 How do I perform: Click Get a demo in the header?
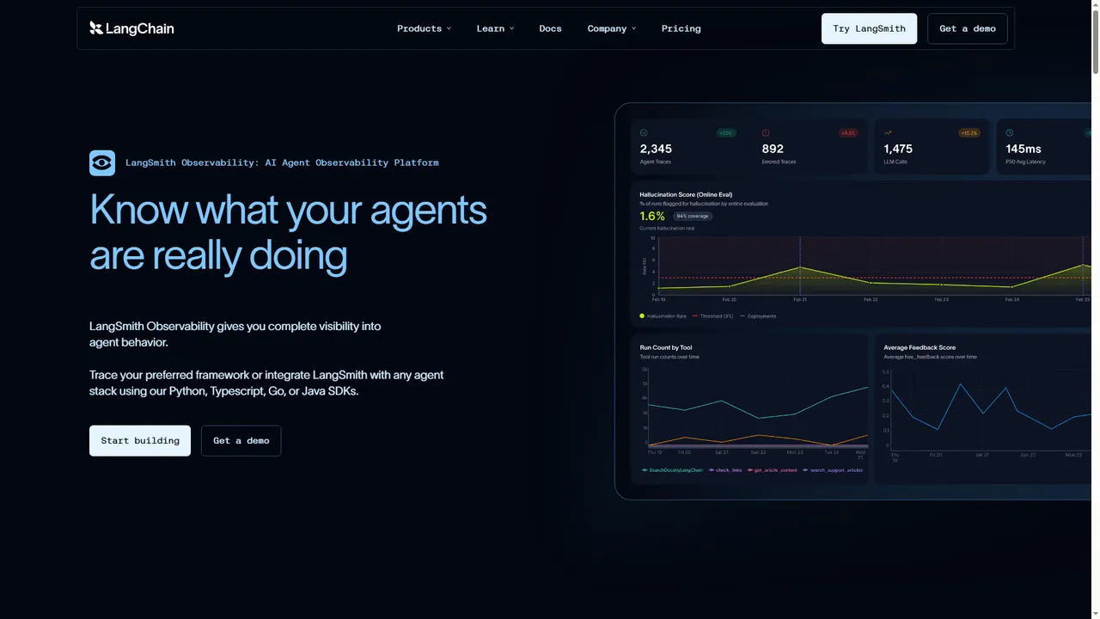[968, 28]
